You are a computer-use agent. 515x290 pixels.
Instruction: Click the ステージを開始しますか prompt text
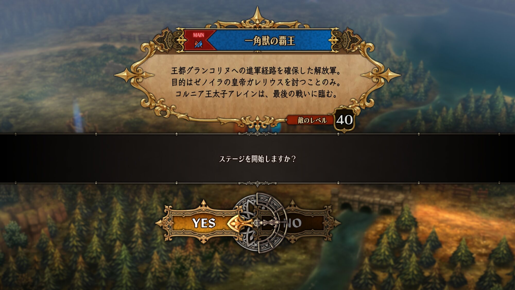257,159
